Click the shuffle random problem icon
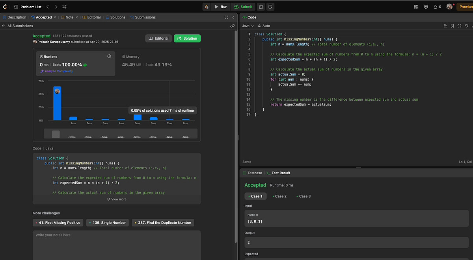 pyautogui.click(x=65, y=7)
